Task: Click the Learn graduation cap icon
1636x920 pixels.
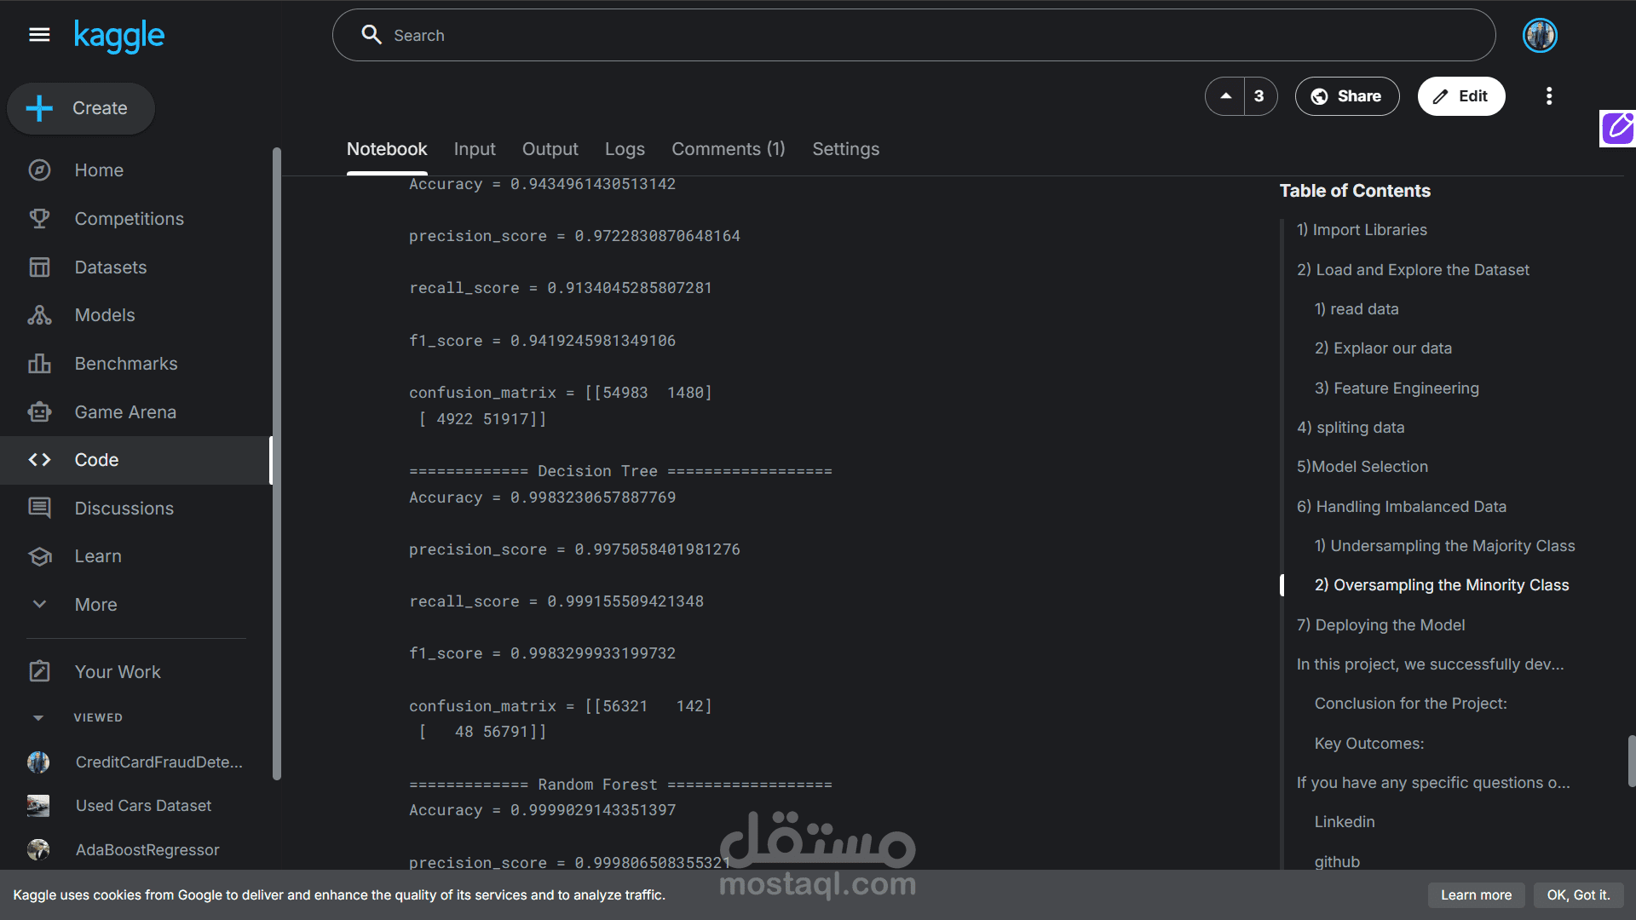Action: [39, 556]
